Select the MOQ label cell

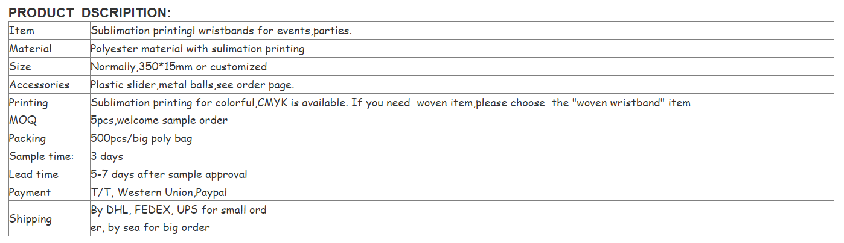[x=49, y=120]
